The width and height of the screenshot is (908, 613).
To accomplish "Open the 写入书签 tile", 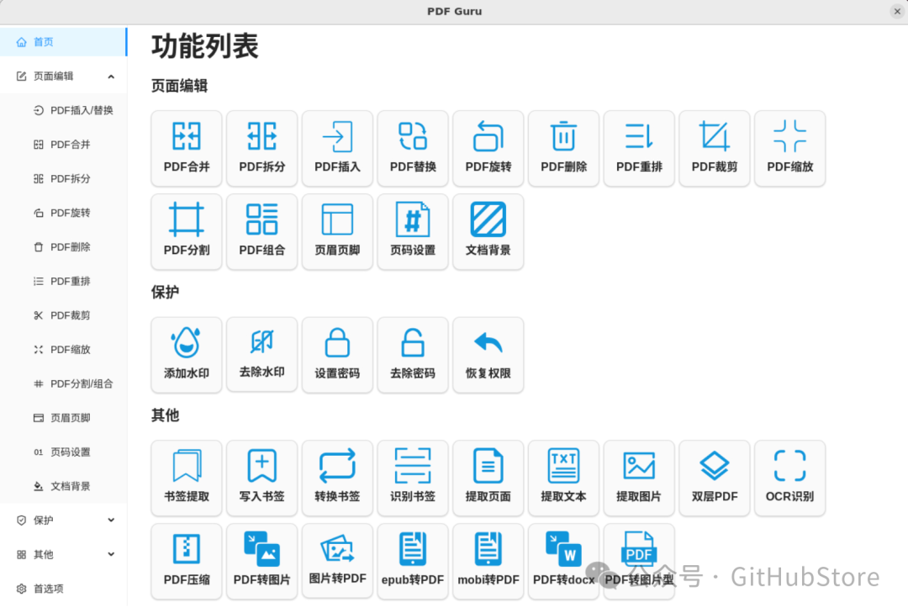I will [x=261, y=478].
